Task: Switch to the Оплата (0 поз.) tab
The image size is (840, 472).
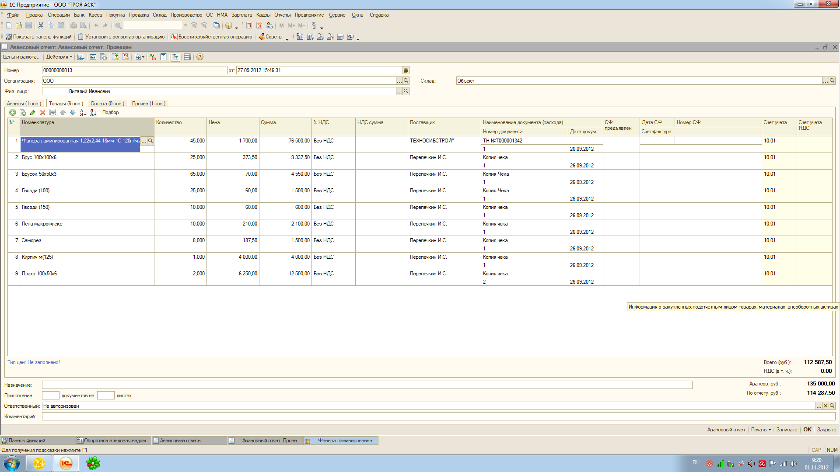Action: pos(107,104)
